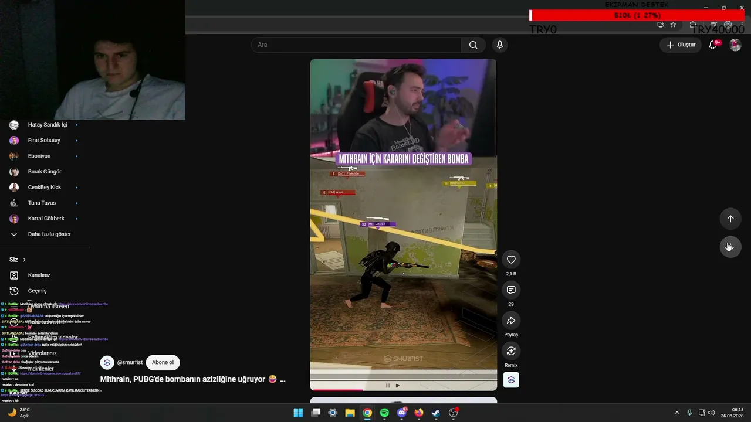The image size is (751, 422).
Task: Start voice search with the microphone
Action: (499, 45)
